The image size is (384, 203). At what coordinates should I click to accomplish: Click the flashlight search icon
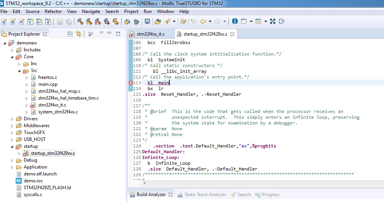(x=167, y=21)
